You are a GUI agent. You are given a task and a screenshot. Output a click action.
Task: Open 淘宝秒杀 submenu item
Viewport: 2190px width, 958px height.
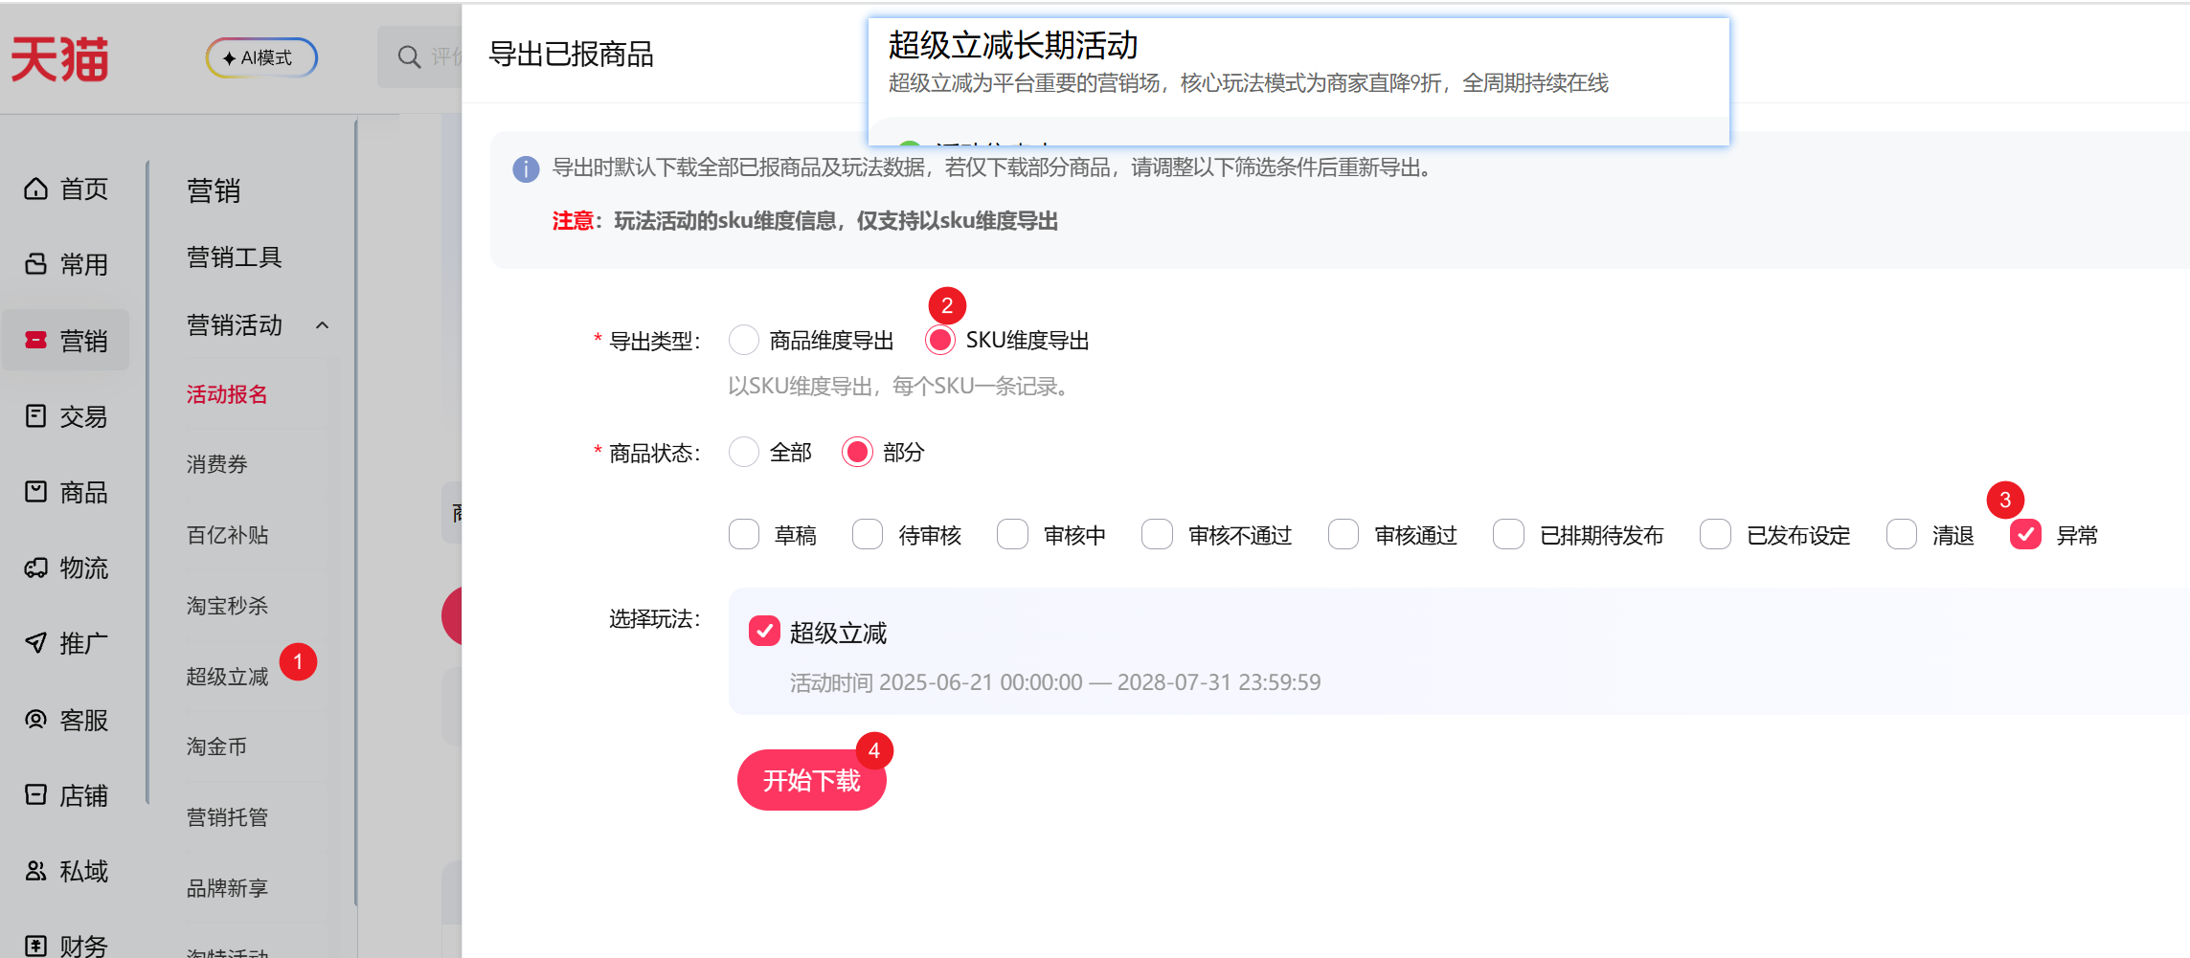[227, 606]
